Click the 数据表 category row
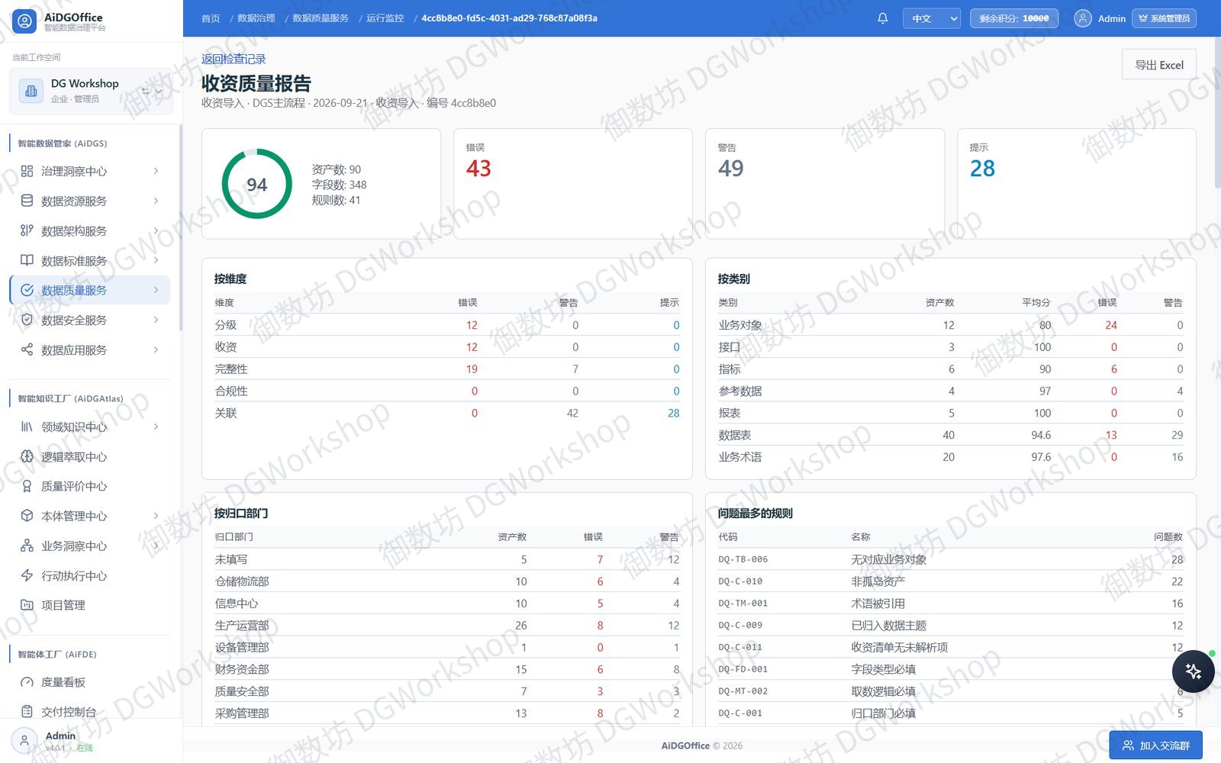The height and width of the screenshot is (763, 1221). pos(951,435)
